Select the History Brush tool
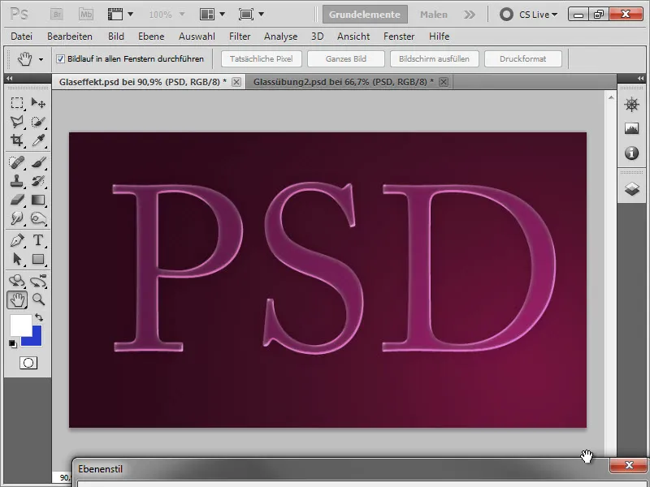The height and width of the screenshot is (487, 650). [38, 181]
